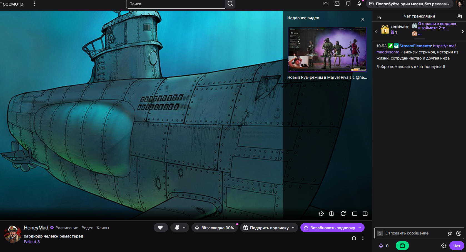This screenshot has width=466, height=252.
Task: Click the green channel points chest button
Action: [402, 246]
